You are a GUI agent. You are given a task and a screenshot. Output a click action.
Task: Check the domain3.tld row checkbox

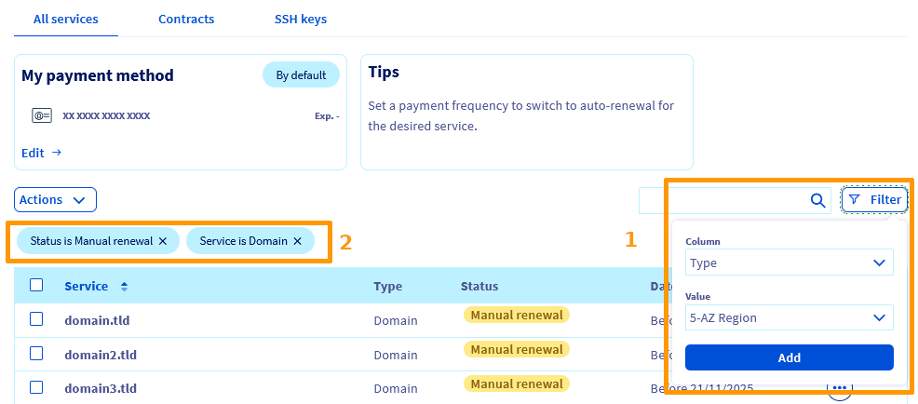pyautogui.click(x=36, y=387)
